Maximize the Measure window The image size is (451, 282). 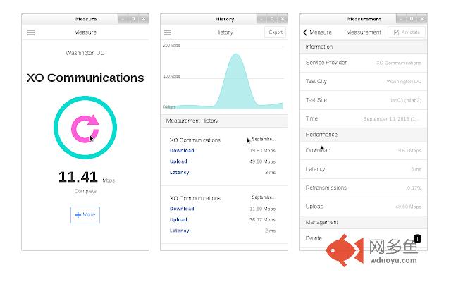(x=133, y=19)
